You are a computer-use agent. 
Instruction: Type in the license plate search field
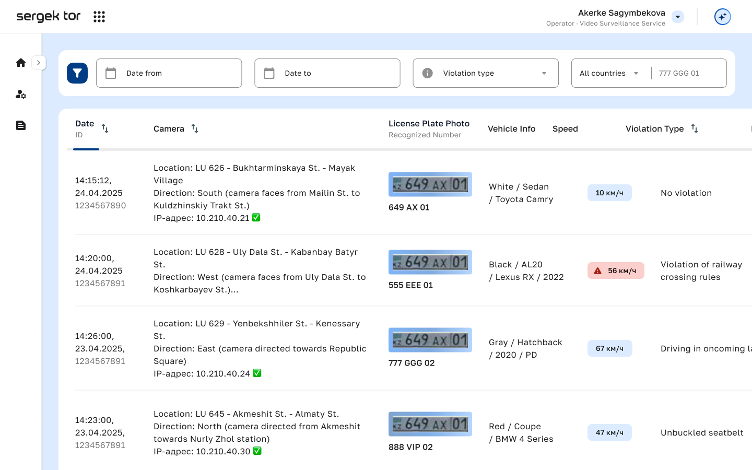coord(687,73)
